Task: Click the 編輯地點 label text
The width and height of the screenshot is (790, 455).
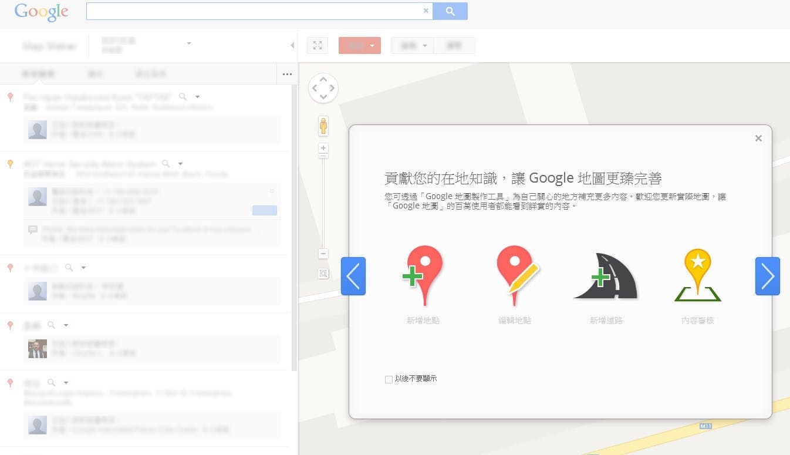Action: (515, 321)
